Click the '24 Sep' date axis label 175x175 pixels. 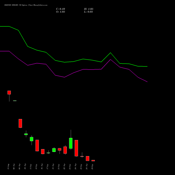coord(76,167)
